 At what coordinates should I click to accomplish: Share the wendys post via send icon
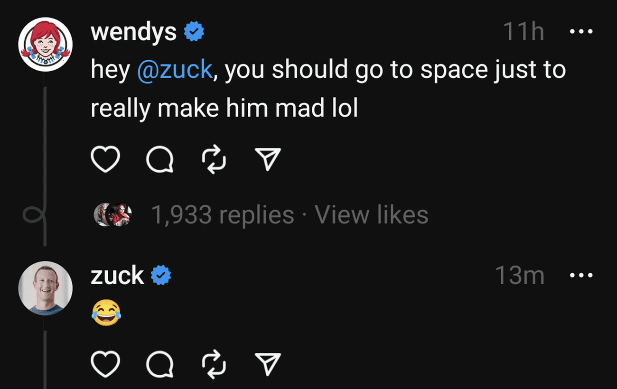point(268,159)
